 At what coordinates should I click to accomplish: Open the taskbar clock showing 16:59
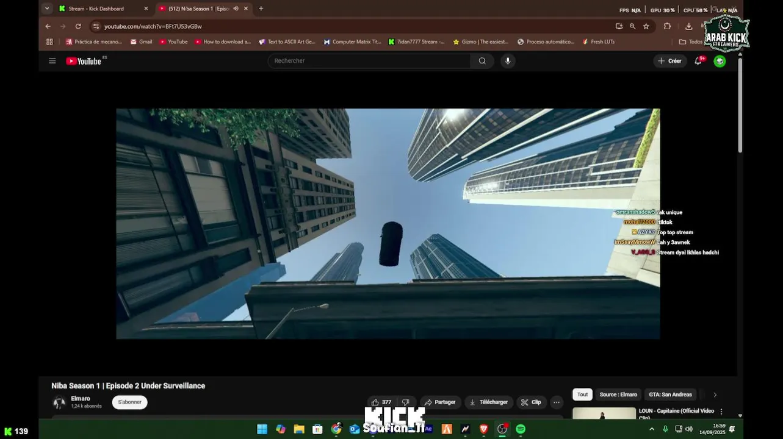(712, 429)
